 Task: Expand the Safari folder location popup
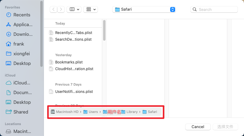click(x=172, y=9)
